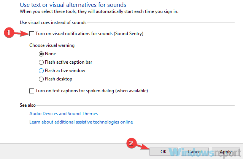
Task: Choose Flash active caption bar
Action: [41, 62]
